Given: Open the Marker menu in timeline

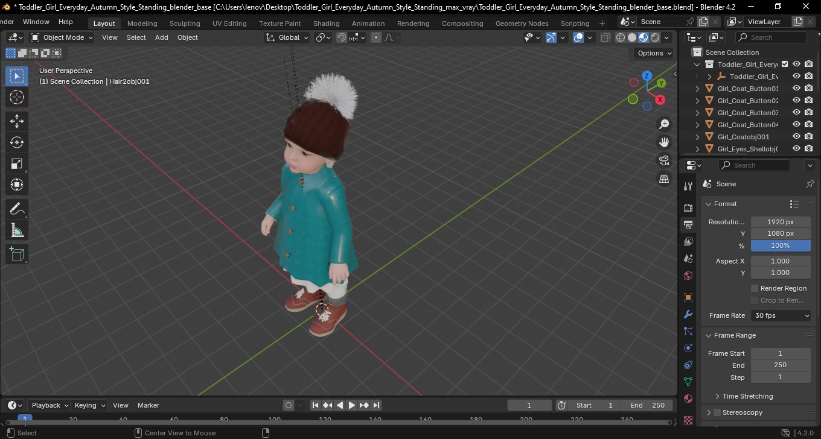Looking at the screenshot, I should point(149,405).
